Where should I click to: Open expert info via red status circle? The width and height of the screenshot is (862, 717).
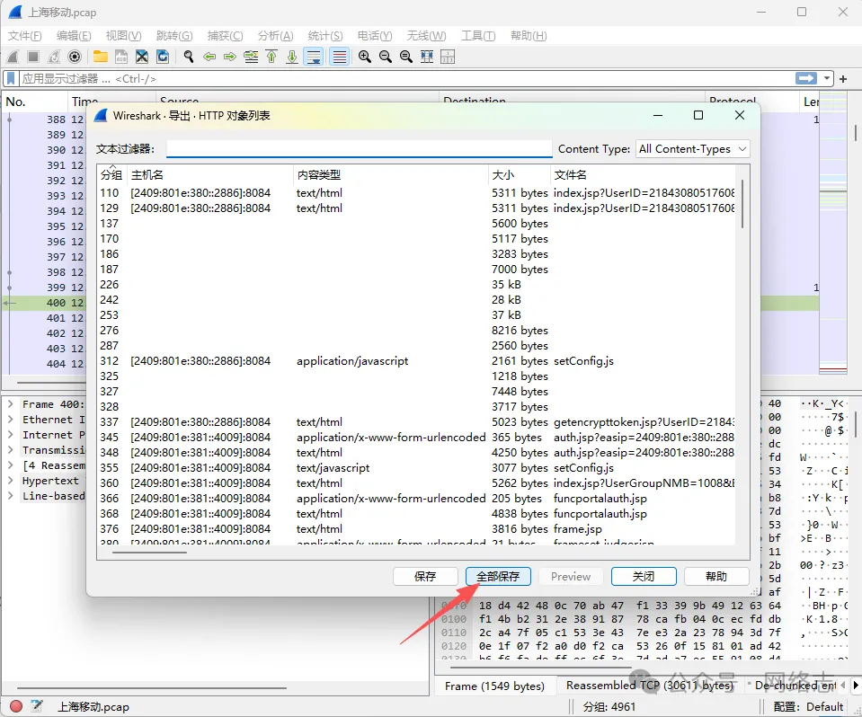[15, 706]
